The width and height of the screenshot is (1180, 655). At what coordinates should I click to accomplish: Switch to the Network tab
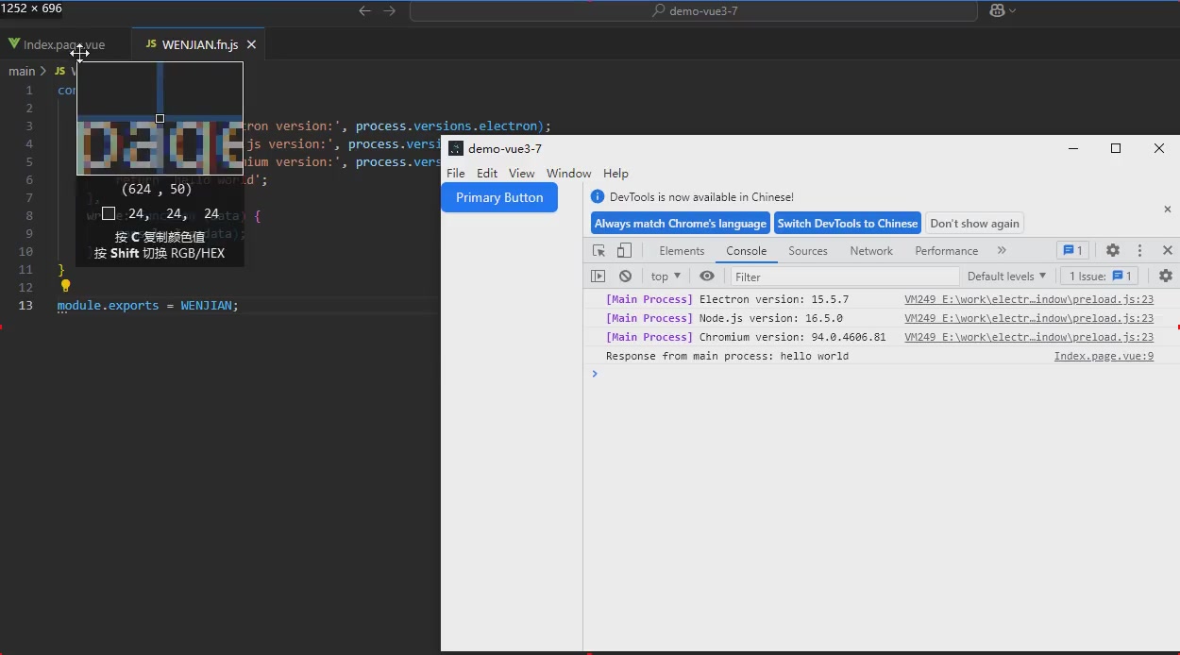click(870, 251)
